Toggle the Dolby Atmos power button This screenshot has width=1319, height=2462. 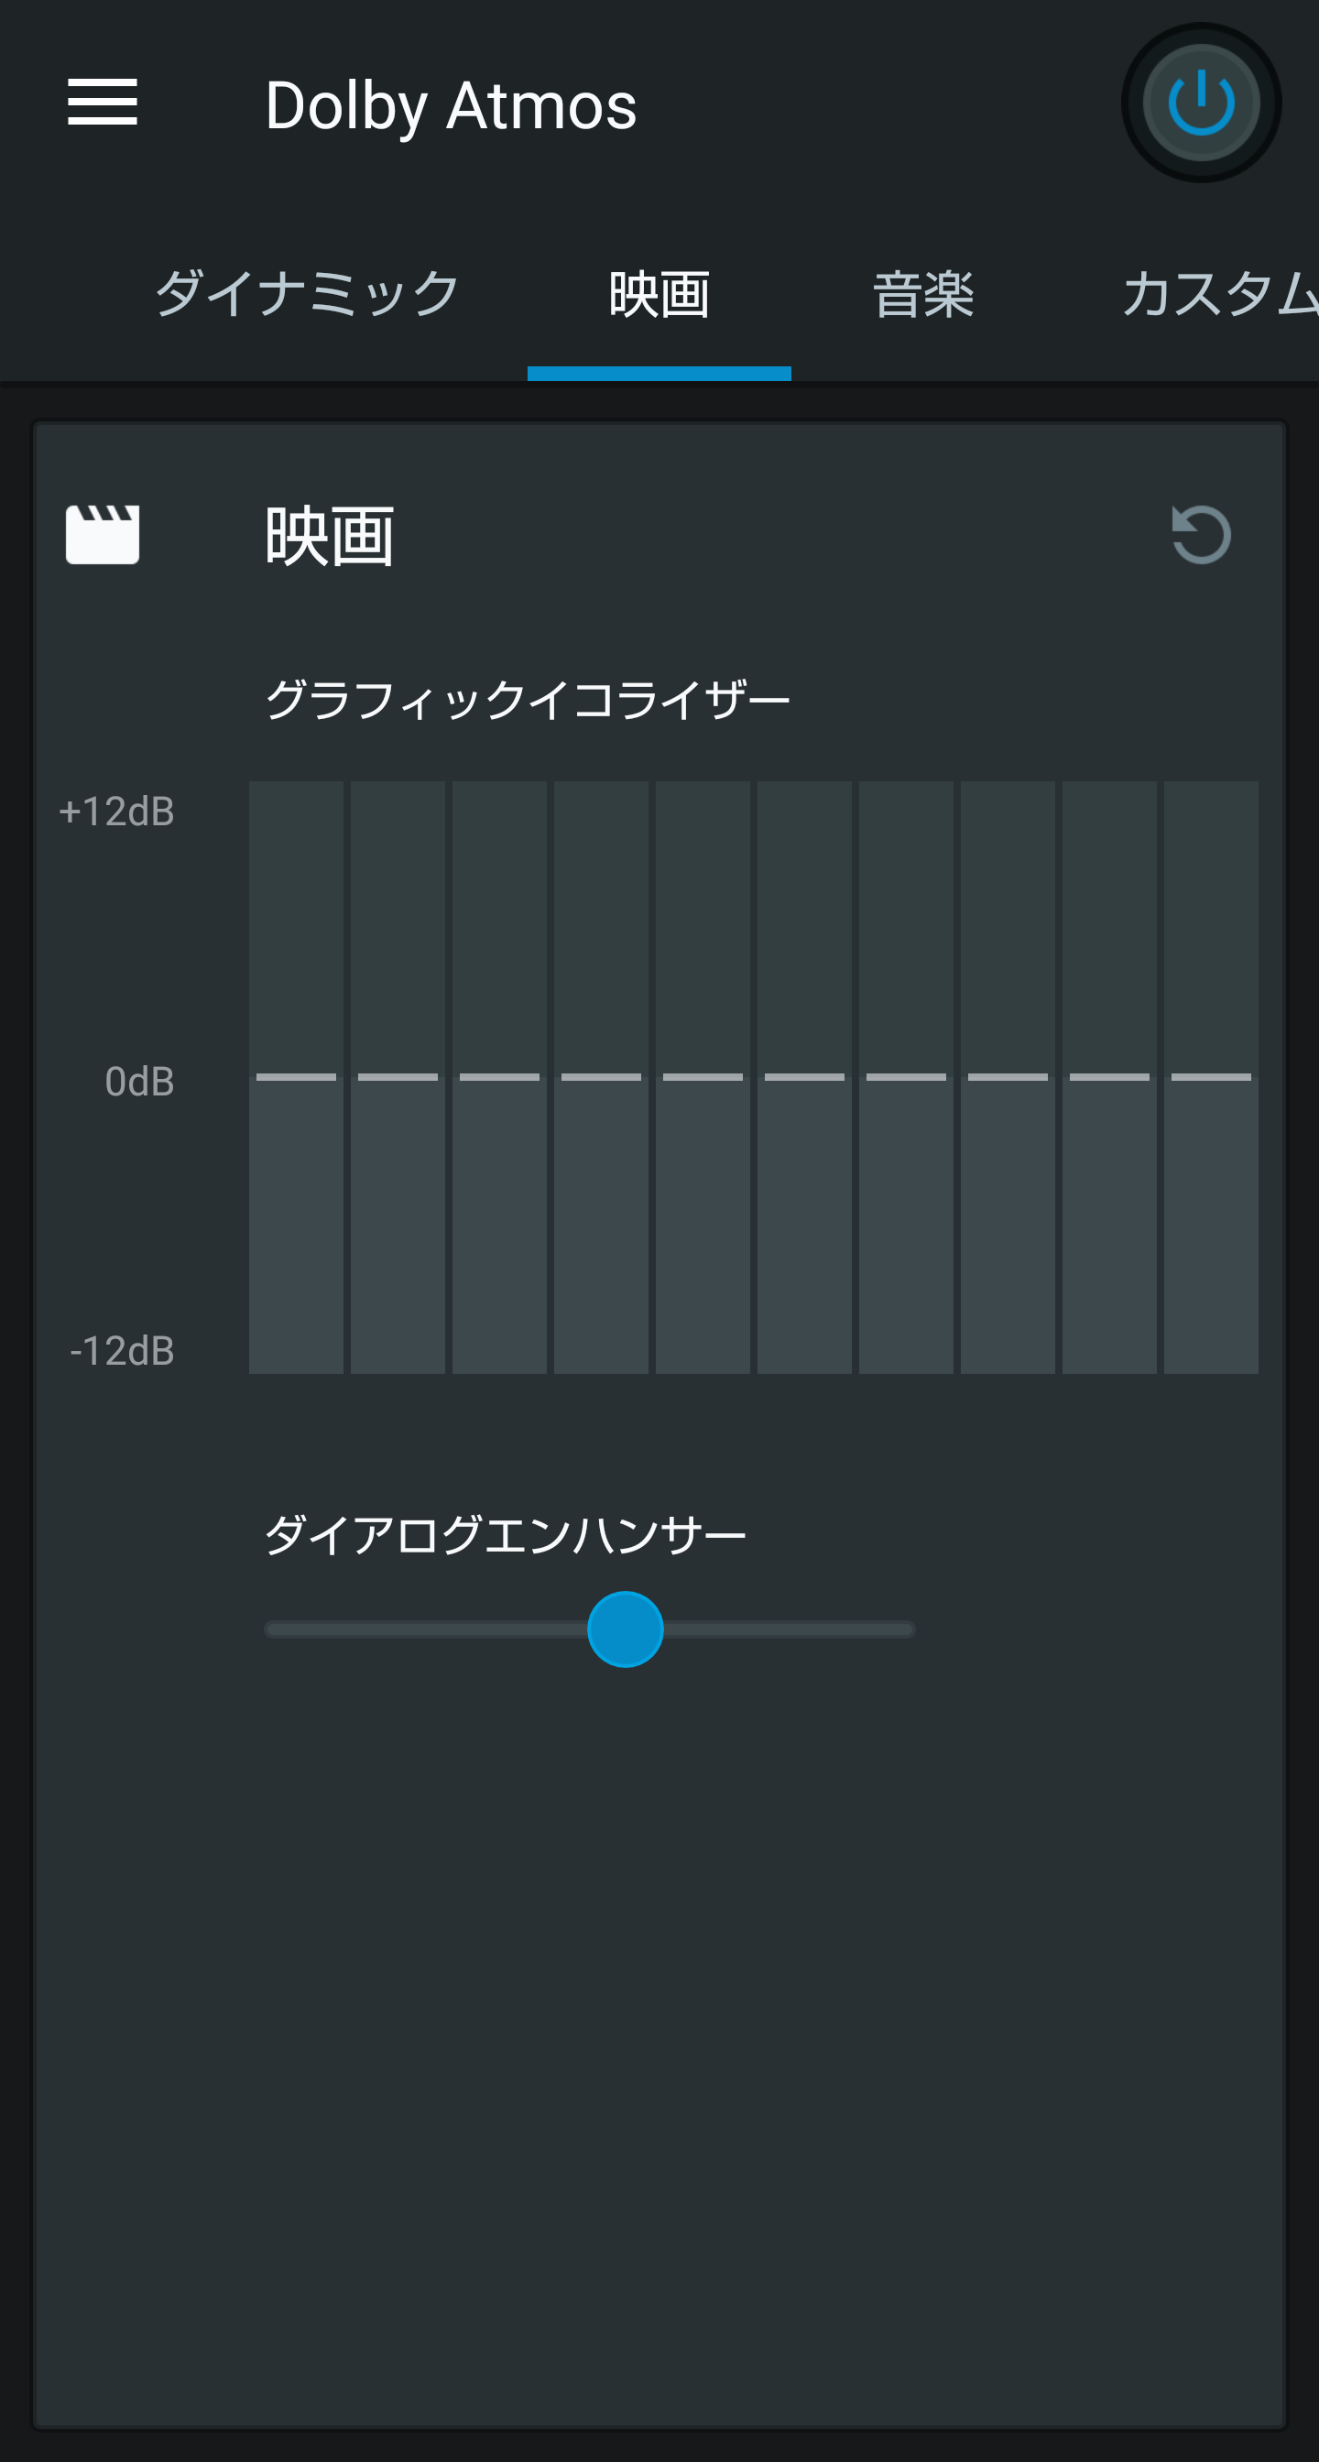point(1201,103)
